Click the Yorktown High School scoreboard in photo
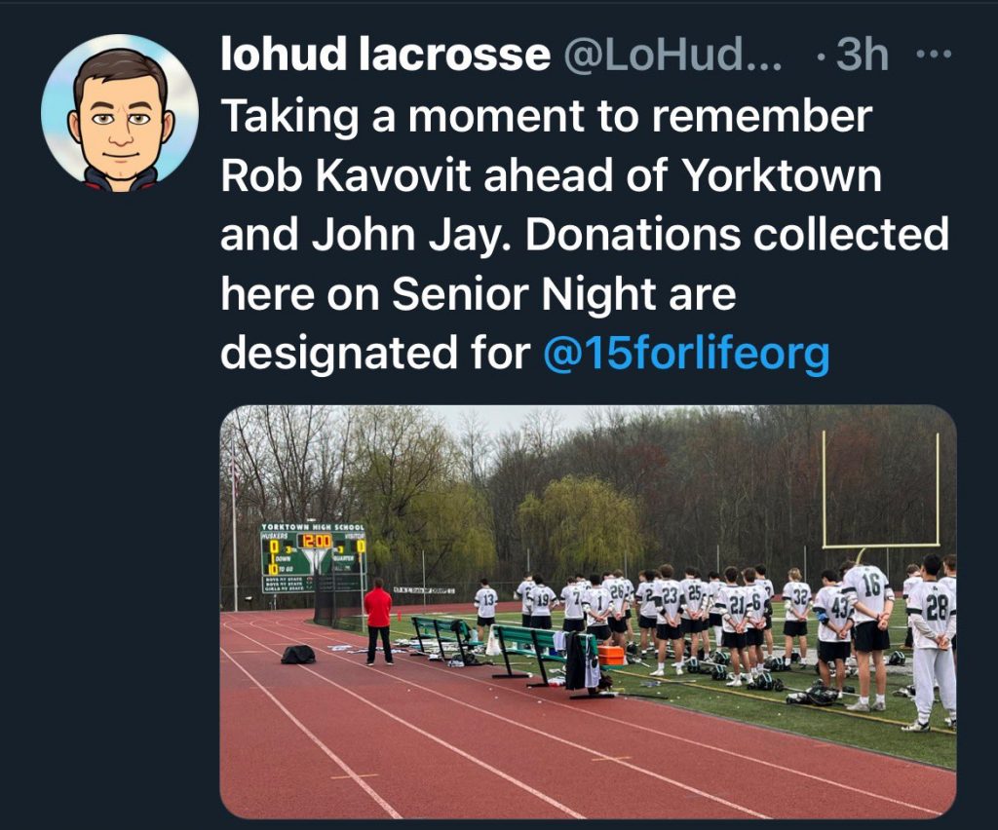The height and width of the screenshot is (830, 998). tap(314, 558)
